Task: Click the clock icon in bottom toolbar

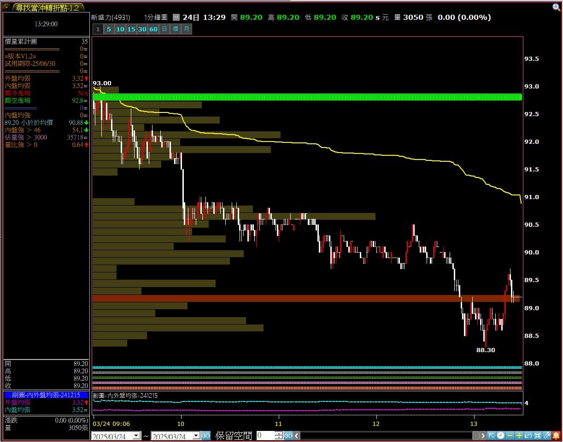Action: pos(501,436)
